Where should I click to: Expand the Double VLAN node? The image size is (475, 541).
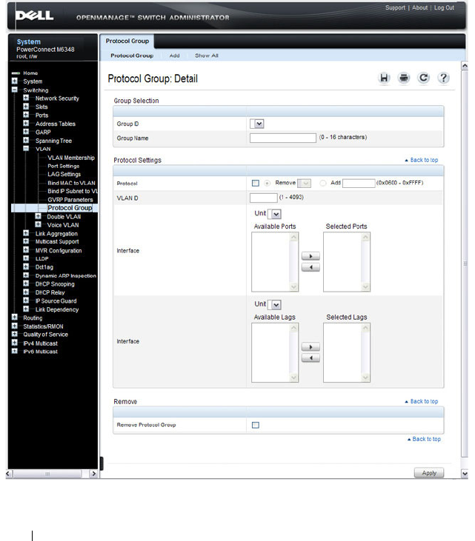coord(38,216)
